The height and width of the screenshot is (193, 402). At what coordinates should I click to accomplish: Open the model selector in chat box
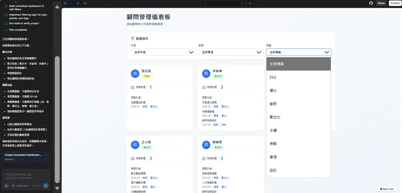coord(20,186)
